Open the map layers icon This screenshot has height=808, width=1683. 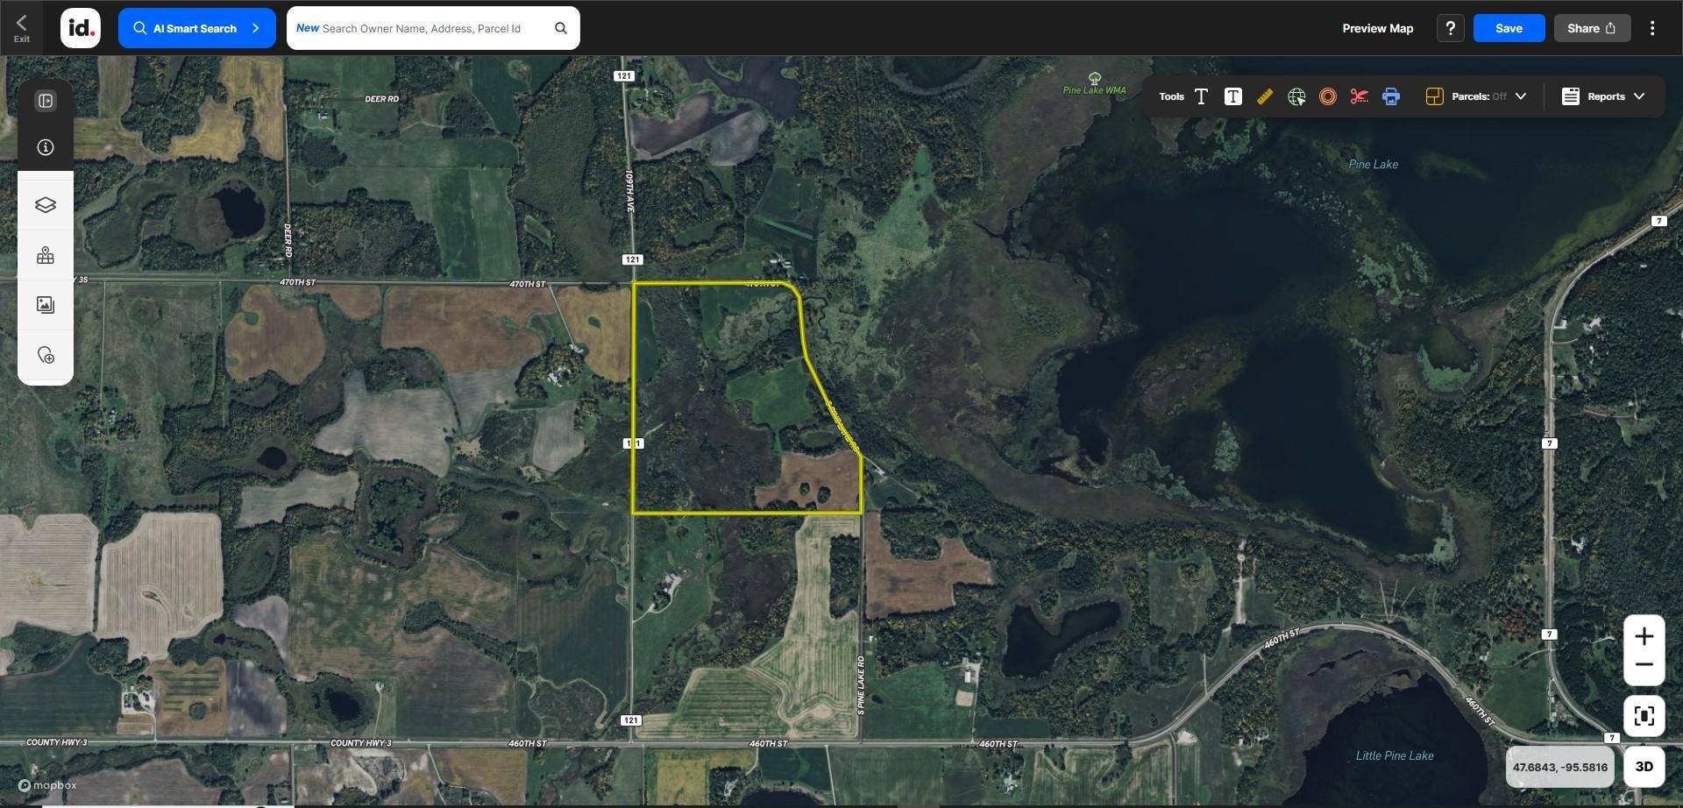point(46,204)
